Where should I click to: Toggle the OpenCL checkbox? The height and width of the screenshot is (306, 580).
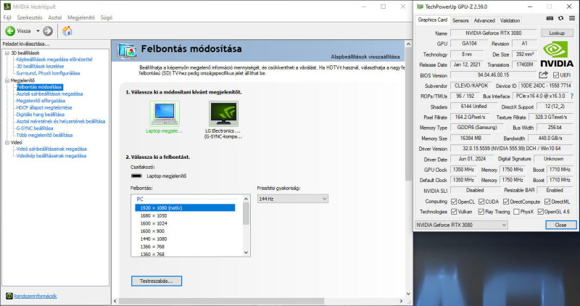[454, 202]
